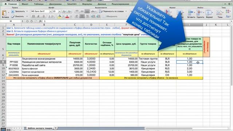Toggle bold formatting
Image resolution: width=233 pixels, height=131 pixels.
[x=33, y=16]
